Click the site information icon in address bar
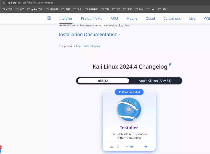 (4, 3)
